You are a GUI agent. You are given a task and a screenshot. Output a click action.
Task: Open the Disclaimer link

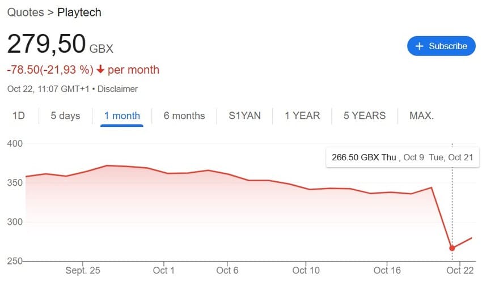coord(118,89)
